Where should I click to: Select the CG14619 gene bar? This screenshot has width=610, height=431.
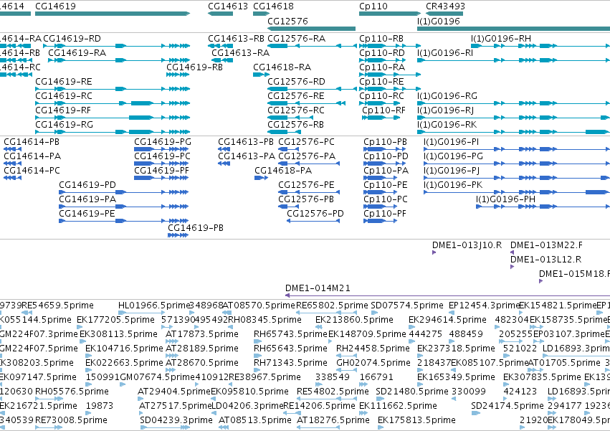(113, 14)
